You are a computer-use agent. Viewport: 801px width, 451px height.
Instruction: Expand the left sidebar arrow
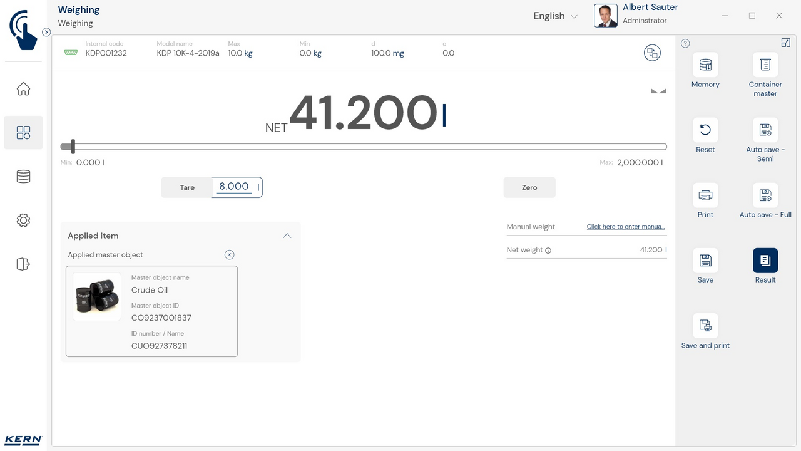[46, 32]
